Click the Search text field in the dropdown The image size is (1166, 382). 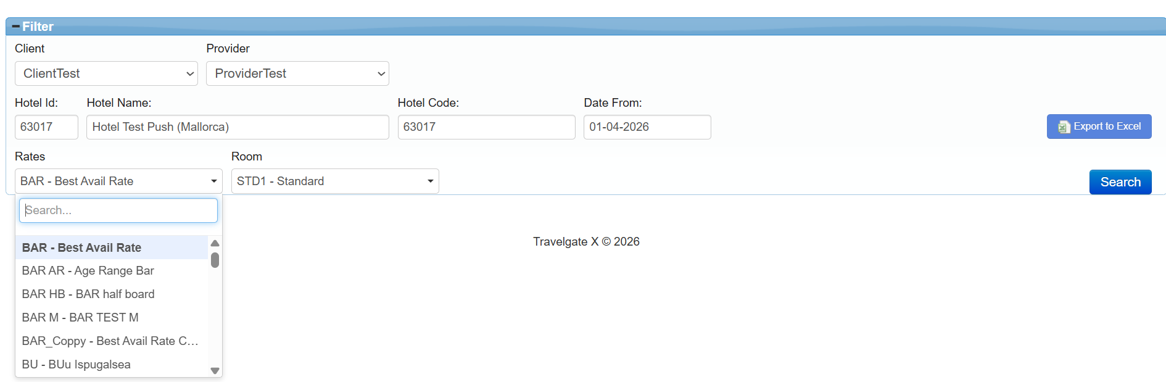(118, 210)
